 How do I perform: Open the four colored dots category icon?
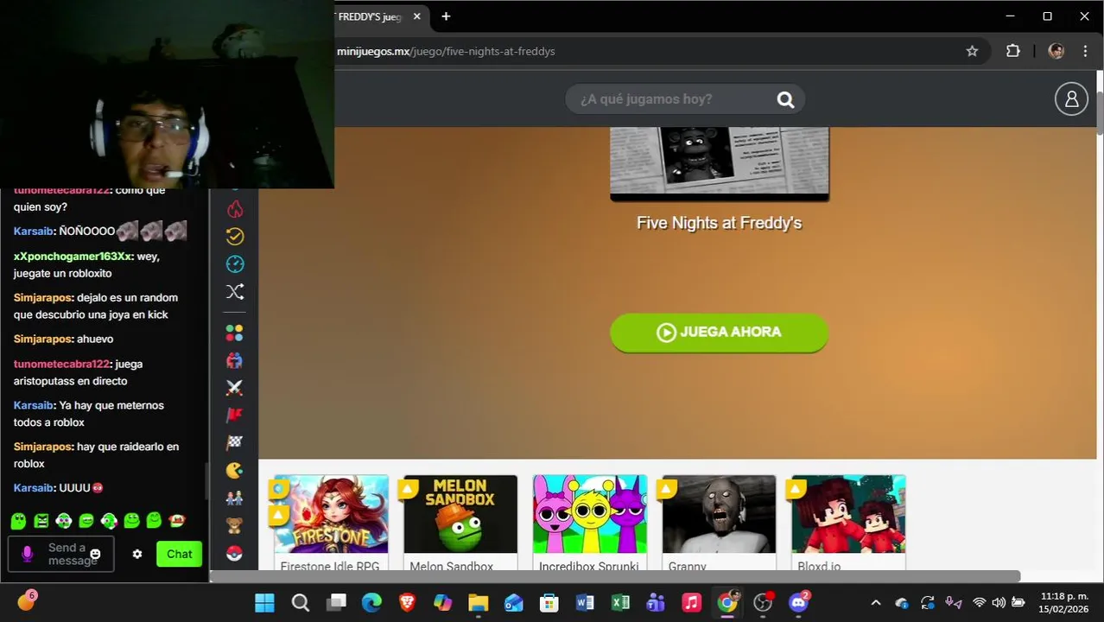(x=234, y=333)
